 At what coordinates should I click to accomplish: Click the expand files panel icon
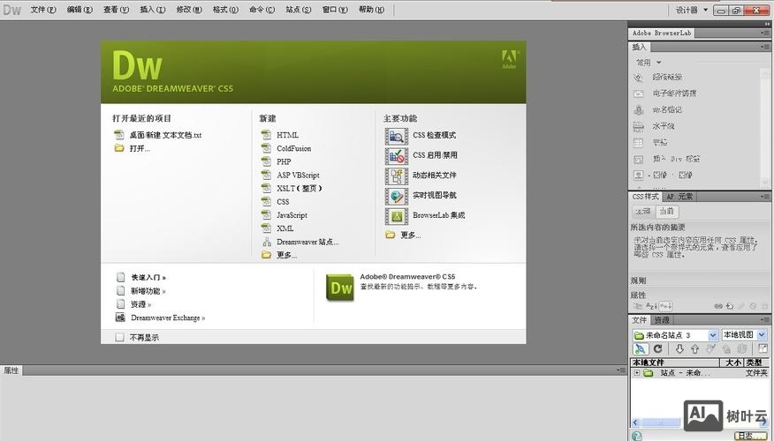click(763, 349)
